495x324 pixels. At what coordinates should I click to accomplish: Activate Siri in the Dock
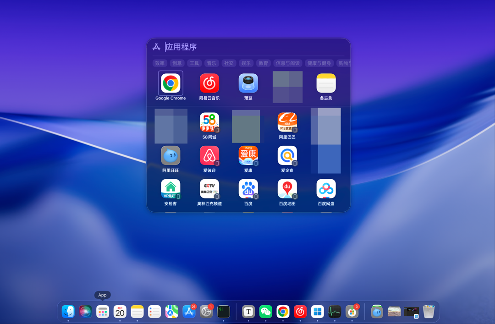coord(85,312)
